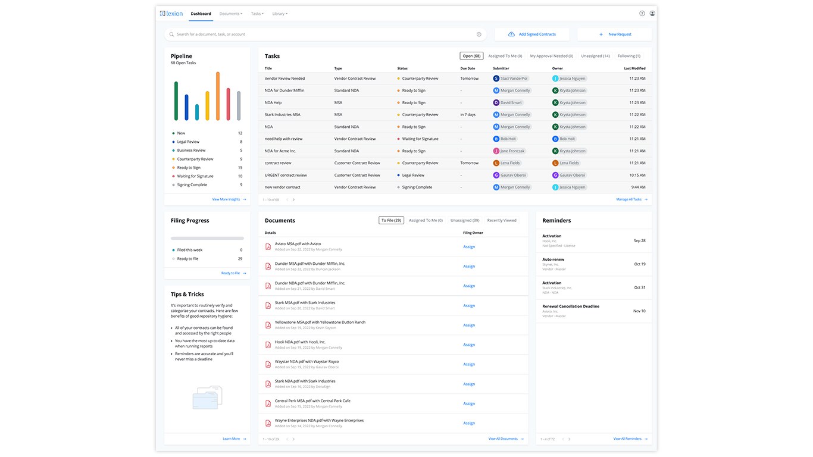Click the Hooli NDA.pdf document icon
This screenshot has width=813, height=457.
point(268,345)
